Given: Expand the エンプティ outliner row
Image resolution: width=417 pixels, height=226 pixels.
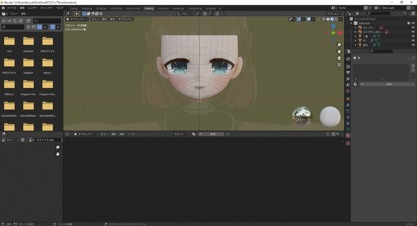Looking at the screenshot, I should [355, 27].
